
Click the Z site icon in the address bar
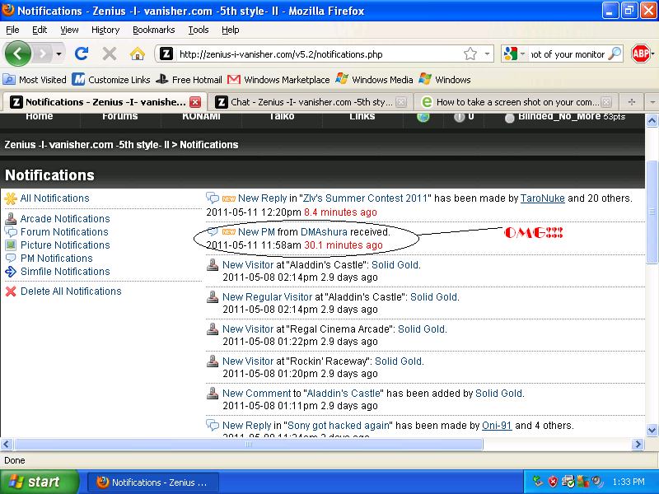coord(166,54)
